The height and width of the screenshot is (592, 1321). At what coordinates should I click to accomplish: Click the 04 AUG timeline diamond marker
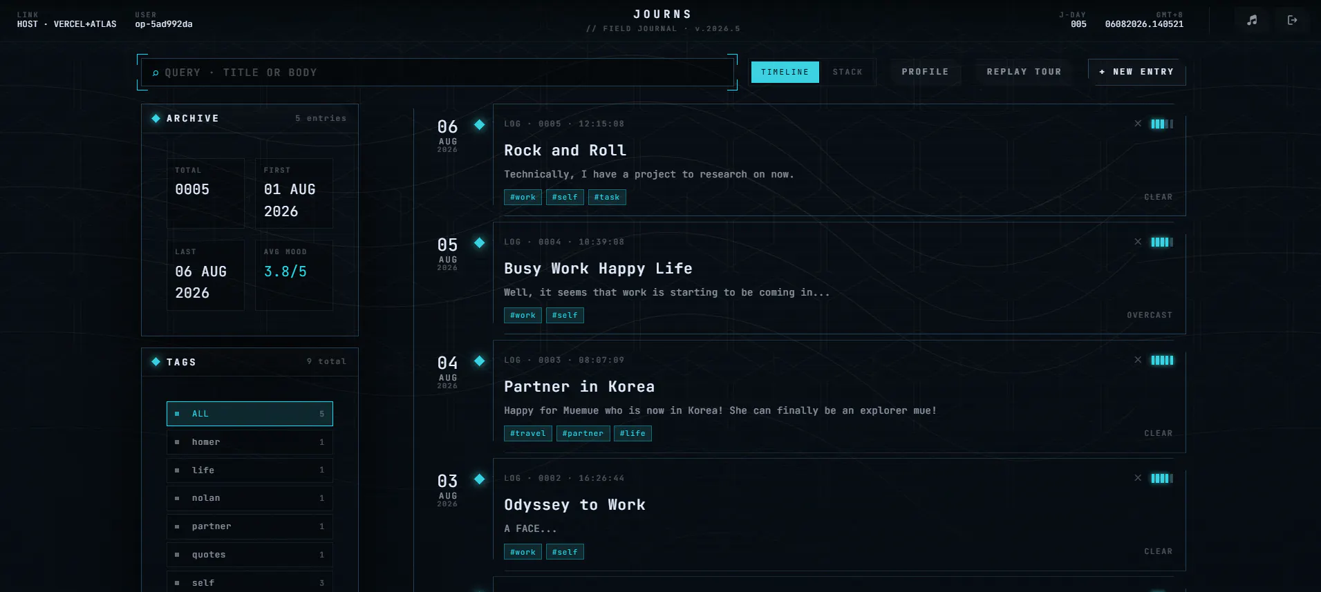(479, 361)
